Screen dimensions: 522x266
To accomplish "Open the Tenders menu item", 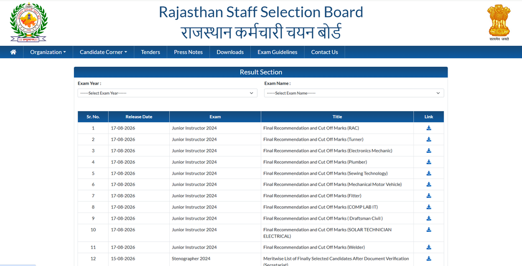I will coord(150,52).
